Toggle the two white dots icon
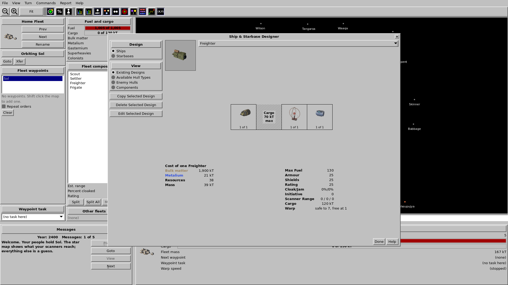Screen dimensions: 508x285 pos(116,12)
